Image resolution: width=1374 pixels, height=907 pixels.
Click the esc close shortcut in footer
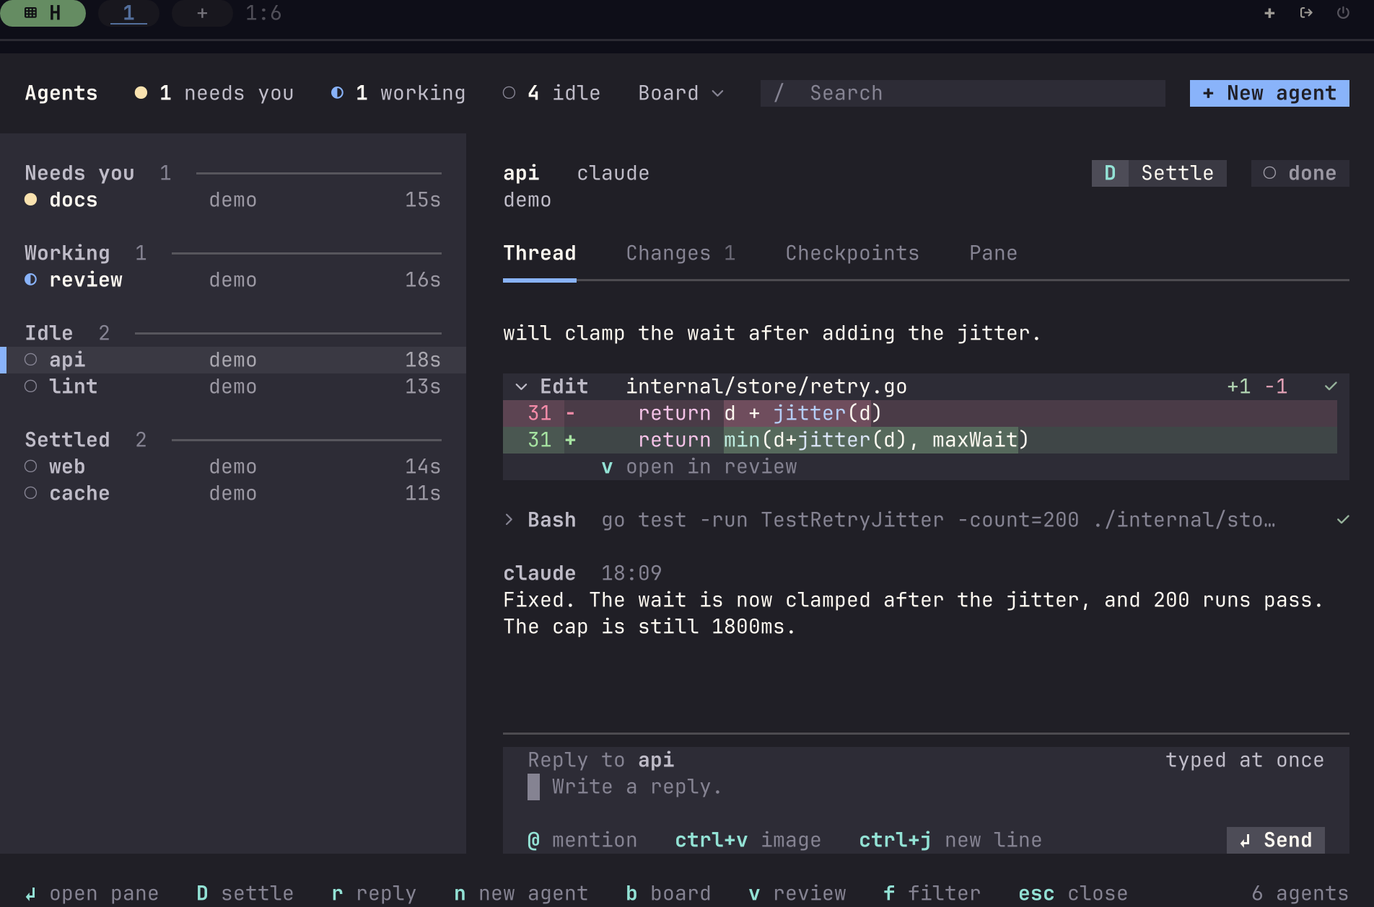click(1073, 893)
